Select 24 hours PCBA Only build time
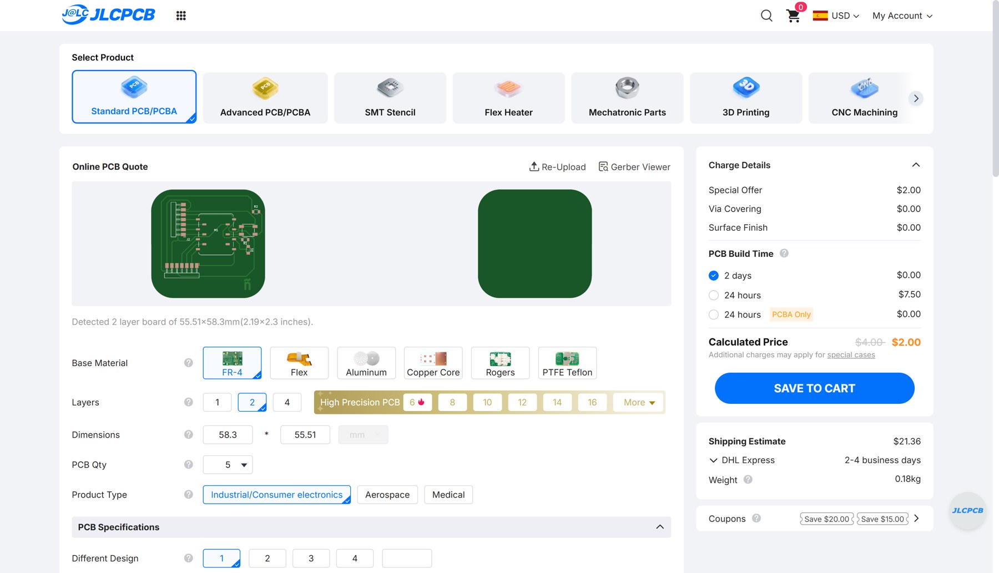The height and width of the screenshot is (573, 999). (714, 315)
